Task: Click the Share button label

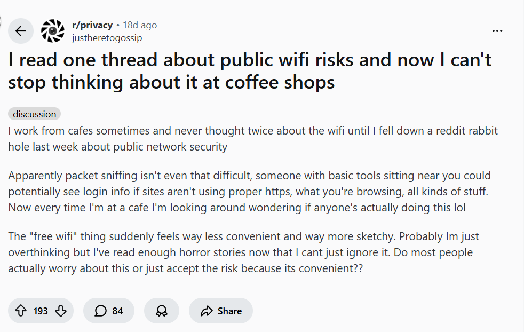Action: (229, 311)
